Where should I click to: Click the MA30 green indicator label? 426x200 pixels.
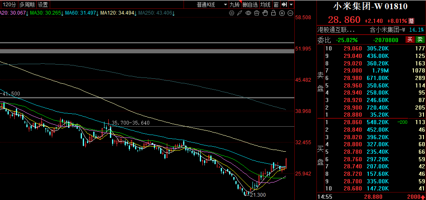[46, 13]
